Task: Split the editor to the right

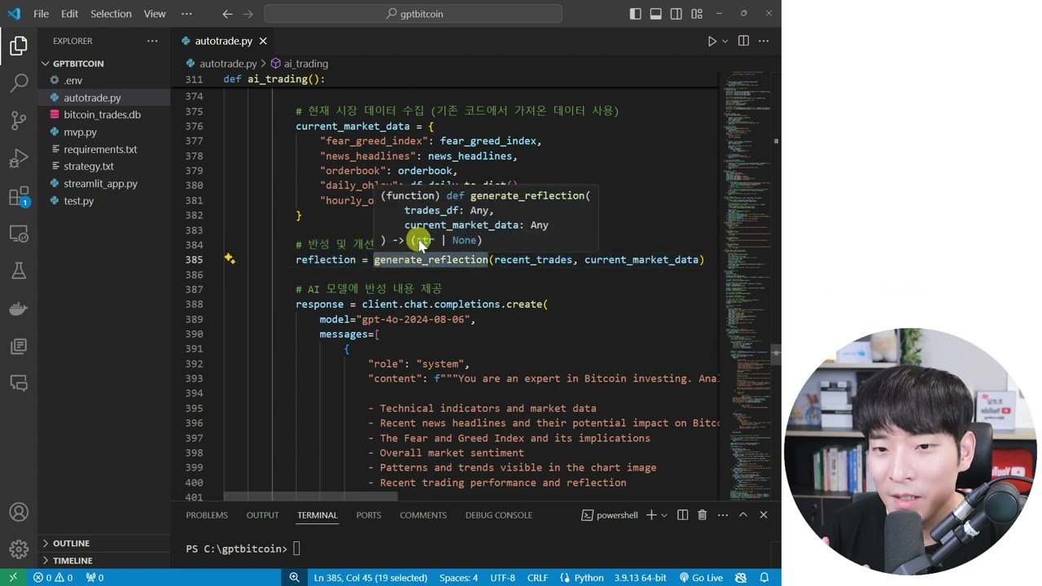Action: point(743,41)
